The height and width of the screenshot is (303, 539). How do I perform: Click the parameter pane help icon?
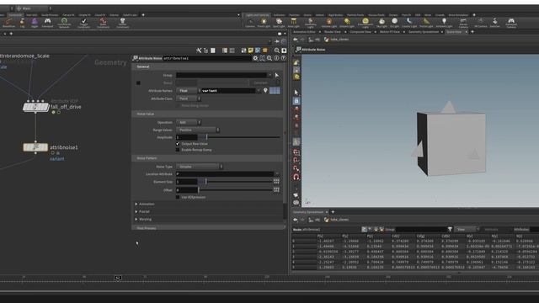(x=283, y=58)
